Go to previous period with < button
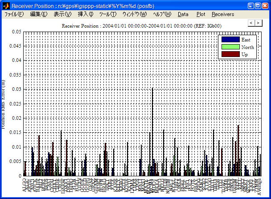The width and height of the screenshot is (271, 199). (251, 23)
